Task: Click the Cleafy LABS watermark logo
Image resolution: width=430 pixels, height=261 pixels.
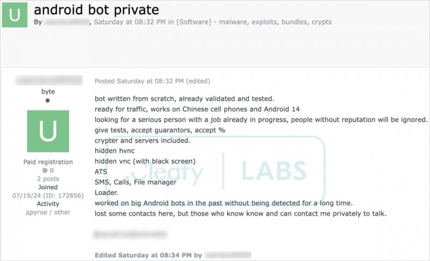Action: tap(215, 172)
